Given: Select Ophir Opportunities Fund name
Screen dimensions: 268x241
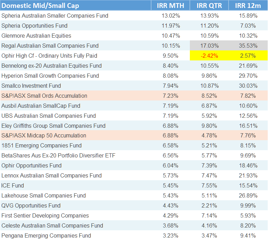Looking at the screenshot, I should [x=31, y=166].
